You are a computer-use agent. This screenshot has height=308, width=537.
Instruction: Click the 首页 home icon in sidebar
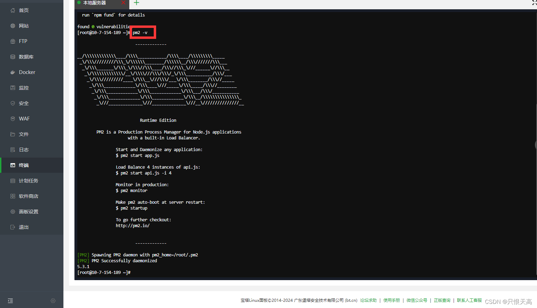13,10
